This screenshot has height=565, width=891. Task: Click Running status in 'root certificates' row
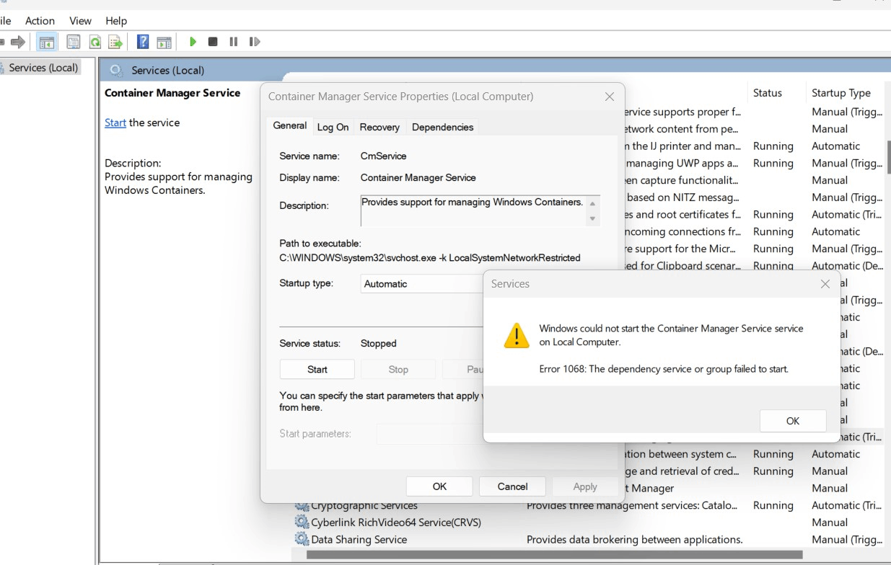[773, 215]
